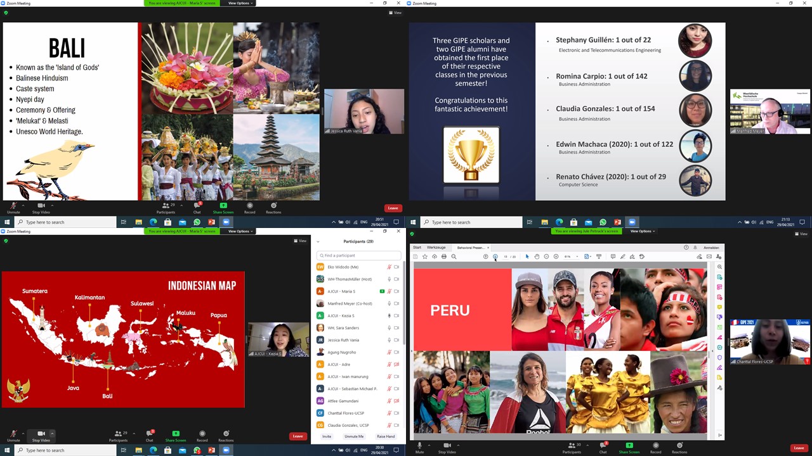
Task: Open View Options dropdown above the Bali slide
Action: coord(240,3)
